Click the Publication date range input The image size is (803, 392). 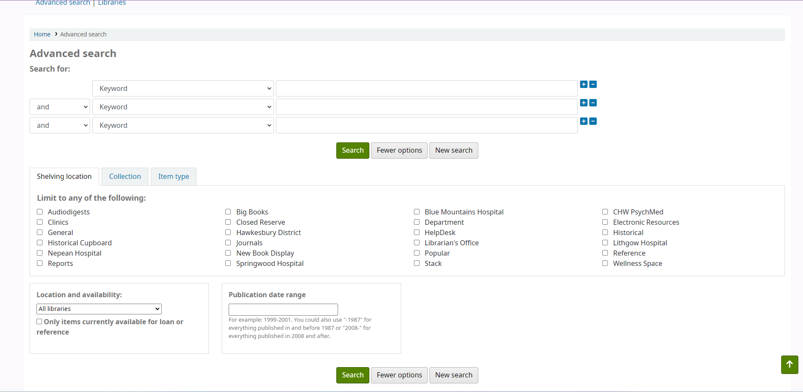coord(283,310)
